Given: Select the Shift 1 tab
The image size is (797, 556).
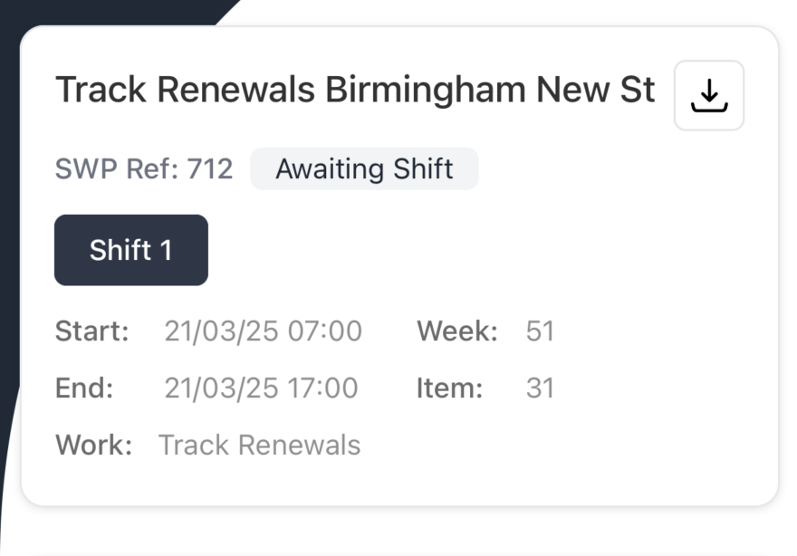Looking at the screenshot, I should tap(130, 250).
